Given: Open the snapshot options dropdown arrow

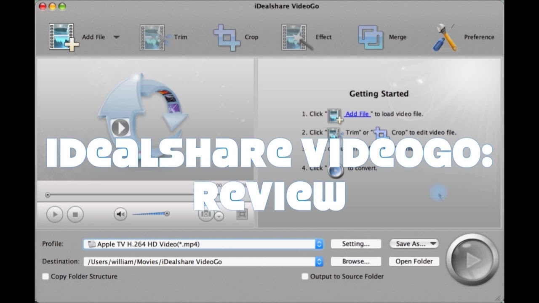Looking at the screenshot, I should tap(219, 216).
